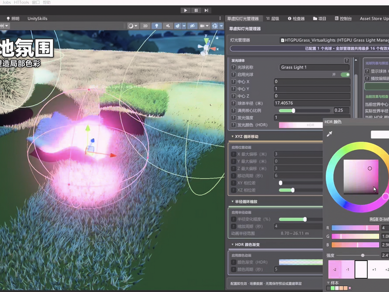Open the scene view draw mode dropdown
Viewport: 389px width, 292px height.
(x=133, y=26)
